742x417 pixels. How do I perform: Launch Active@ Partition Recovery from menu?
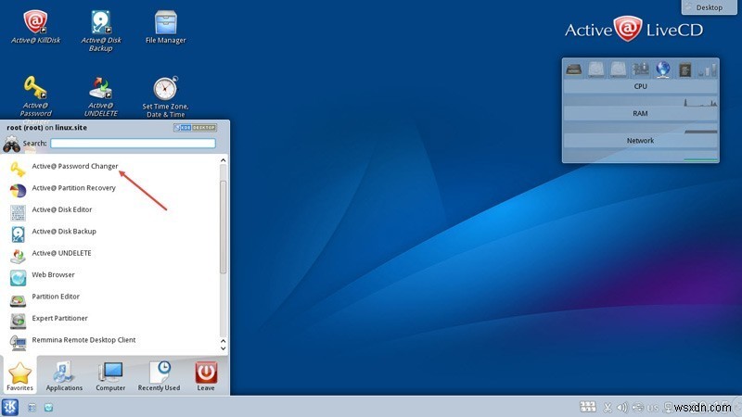click(111, 188)
